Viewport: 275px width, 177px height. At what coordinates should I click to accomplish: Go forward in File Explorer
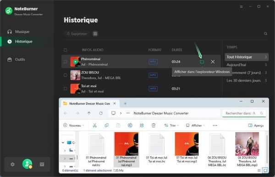tap(77, 113)
